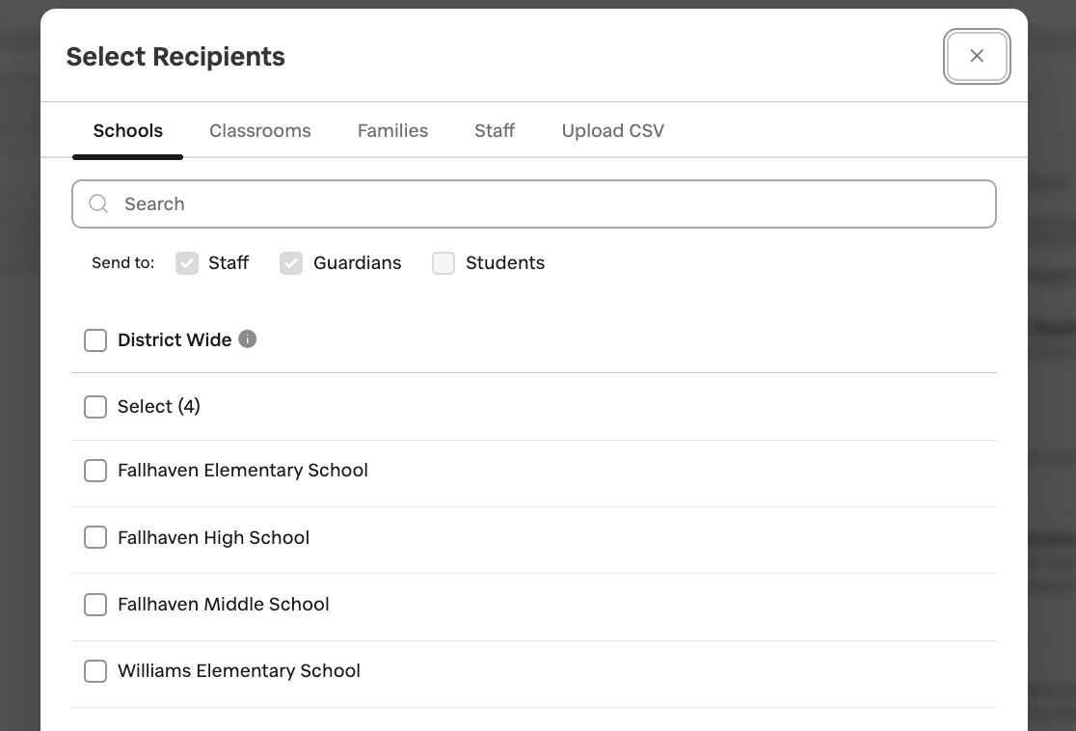Enable the Students send-to checkbox
Viewport: 1076px width, 731px height.
444,262
